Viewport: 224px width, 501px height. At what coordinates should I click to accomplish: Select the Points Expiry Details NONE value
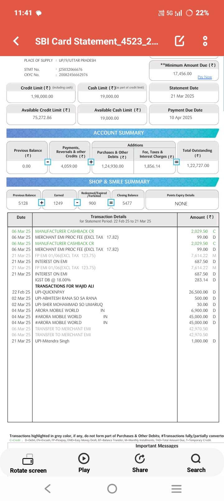(x=181, y=203)
